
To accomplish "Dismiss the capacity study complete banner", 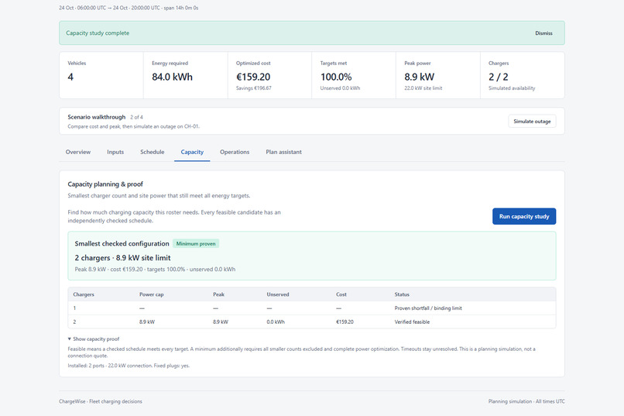I will tap(543, 33).
